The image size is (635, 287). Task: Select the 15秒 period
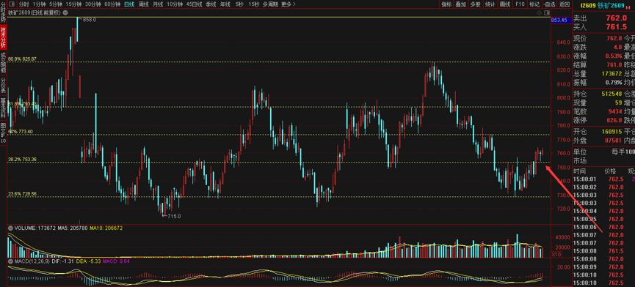[x=254, y=4]
